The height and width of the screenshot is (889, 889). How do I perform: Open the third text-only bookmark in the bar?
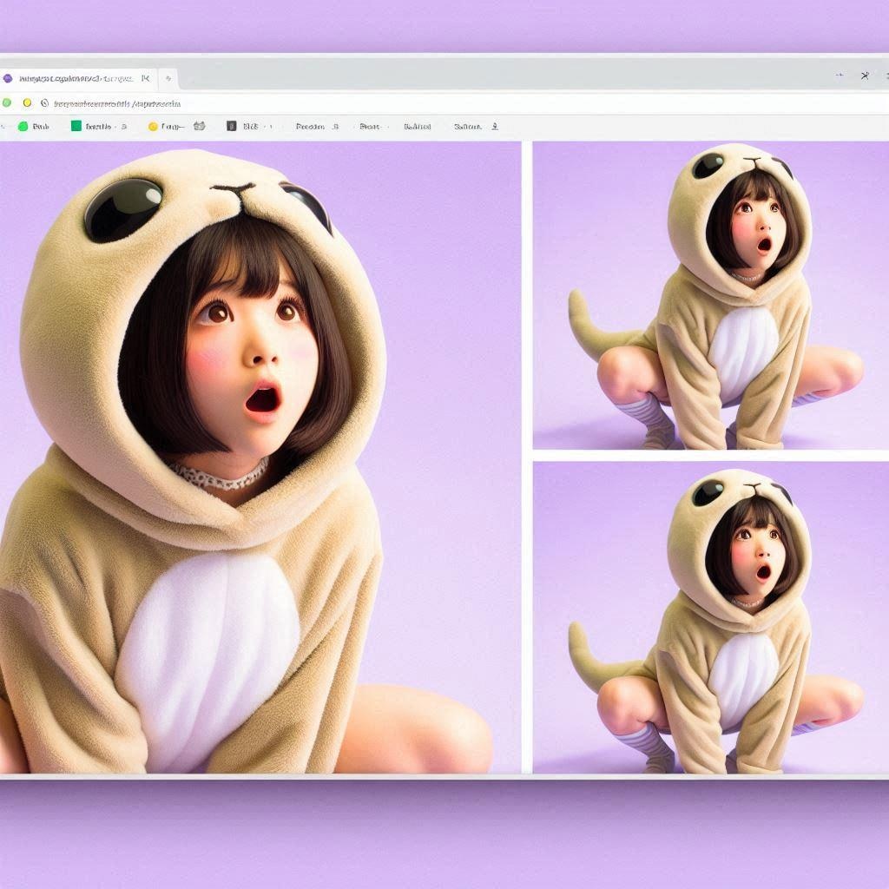[418, 127]
